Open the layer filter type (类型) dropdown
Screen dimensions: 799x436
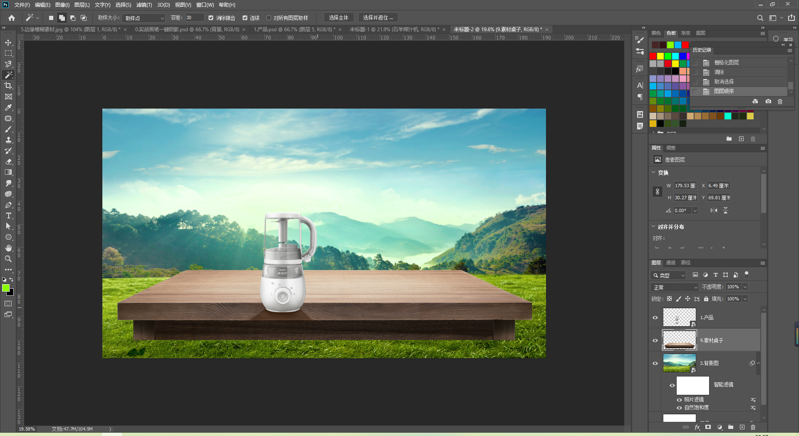coord(668,275)
